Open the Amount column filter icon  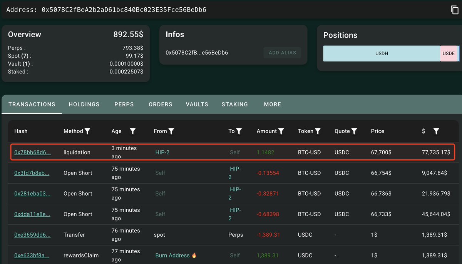click(281, 131)
